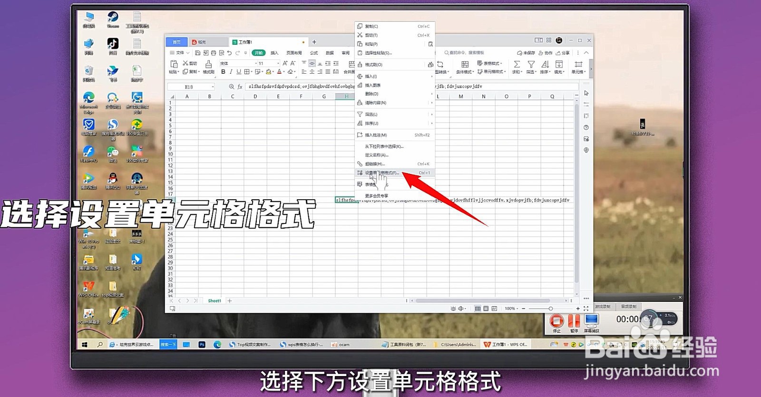761x397 pixels.
Task: Choose 粘贴(P) in the context menu
Action: click(395, 44)
